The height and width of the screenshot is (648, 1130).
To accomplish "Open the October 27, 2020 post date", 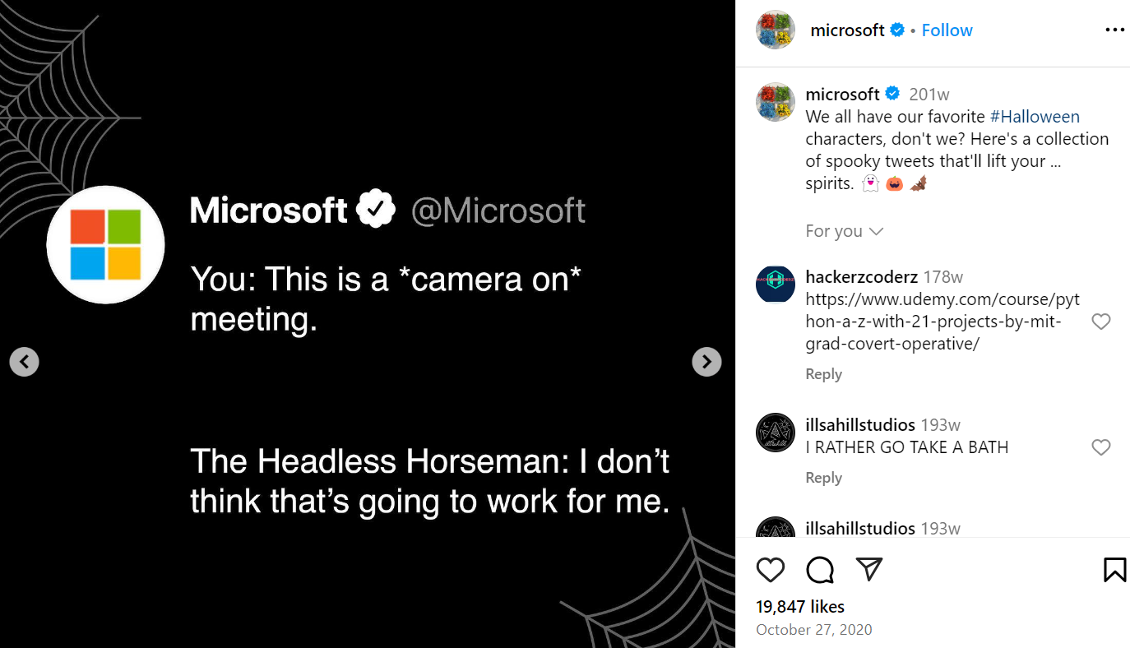I will (x=813, y=630).
